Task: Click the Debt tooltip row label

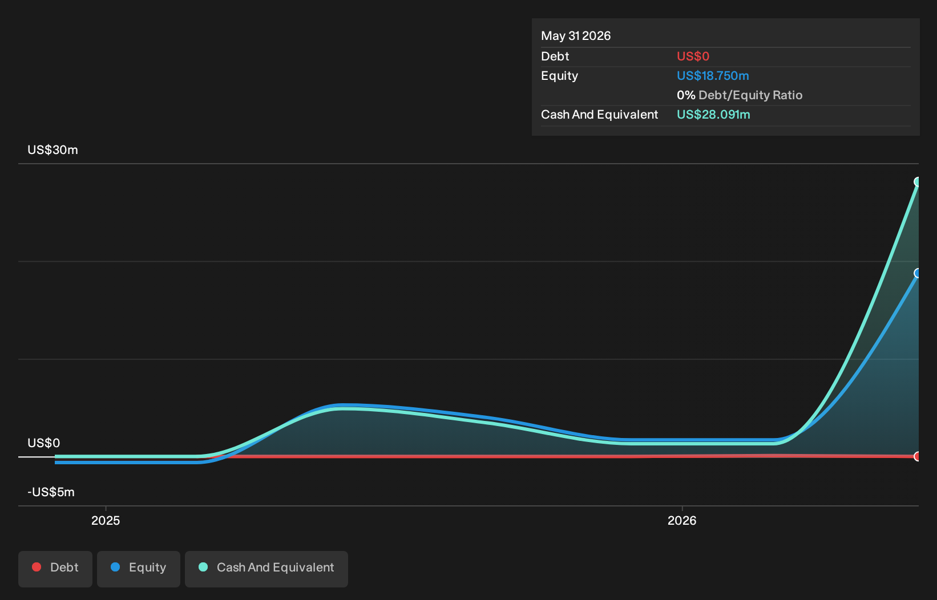Action: (x=555, y=56)
